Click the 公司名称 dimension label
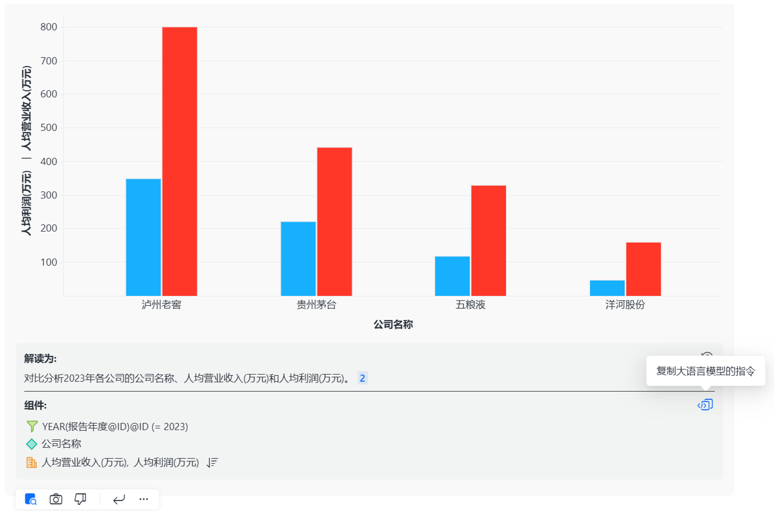Viewport: 774px width, 517px height. 61,444
